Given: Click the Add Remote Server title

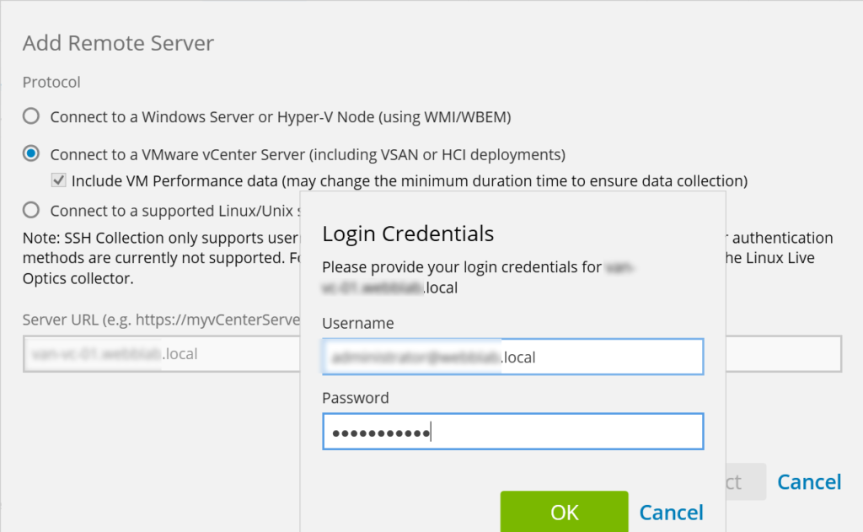Looking at the screenshot, I should point(118,43).
